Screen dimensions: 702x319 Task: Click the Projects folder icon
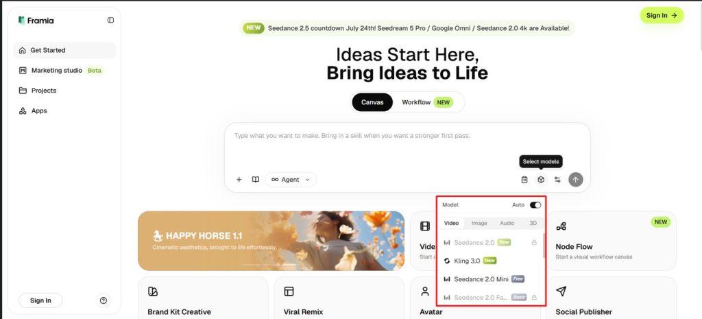tap(23, 91)
